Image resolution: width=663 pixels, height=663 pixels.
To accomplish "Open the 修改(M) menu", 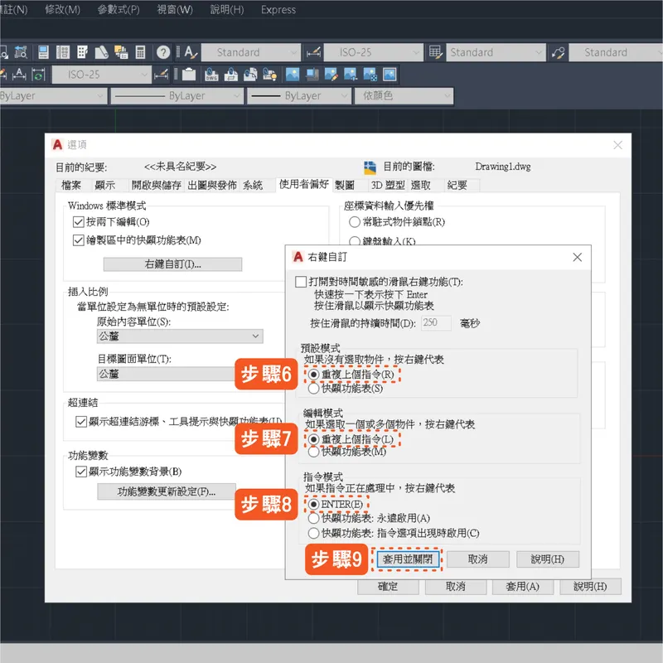I will click(x=63, y=9).
